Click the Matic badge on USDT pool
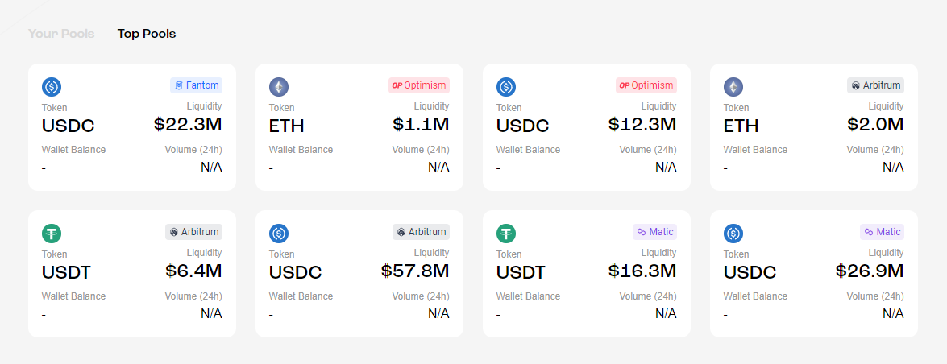 654,231
